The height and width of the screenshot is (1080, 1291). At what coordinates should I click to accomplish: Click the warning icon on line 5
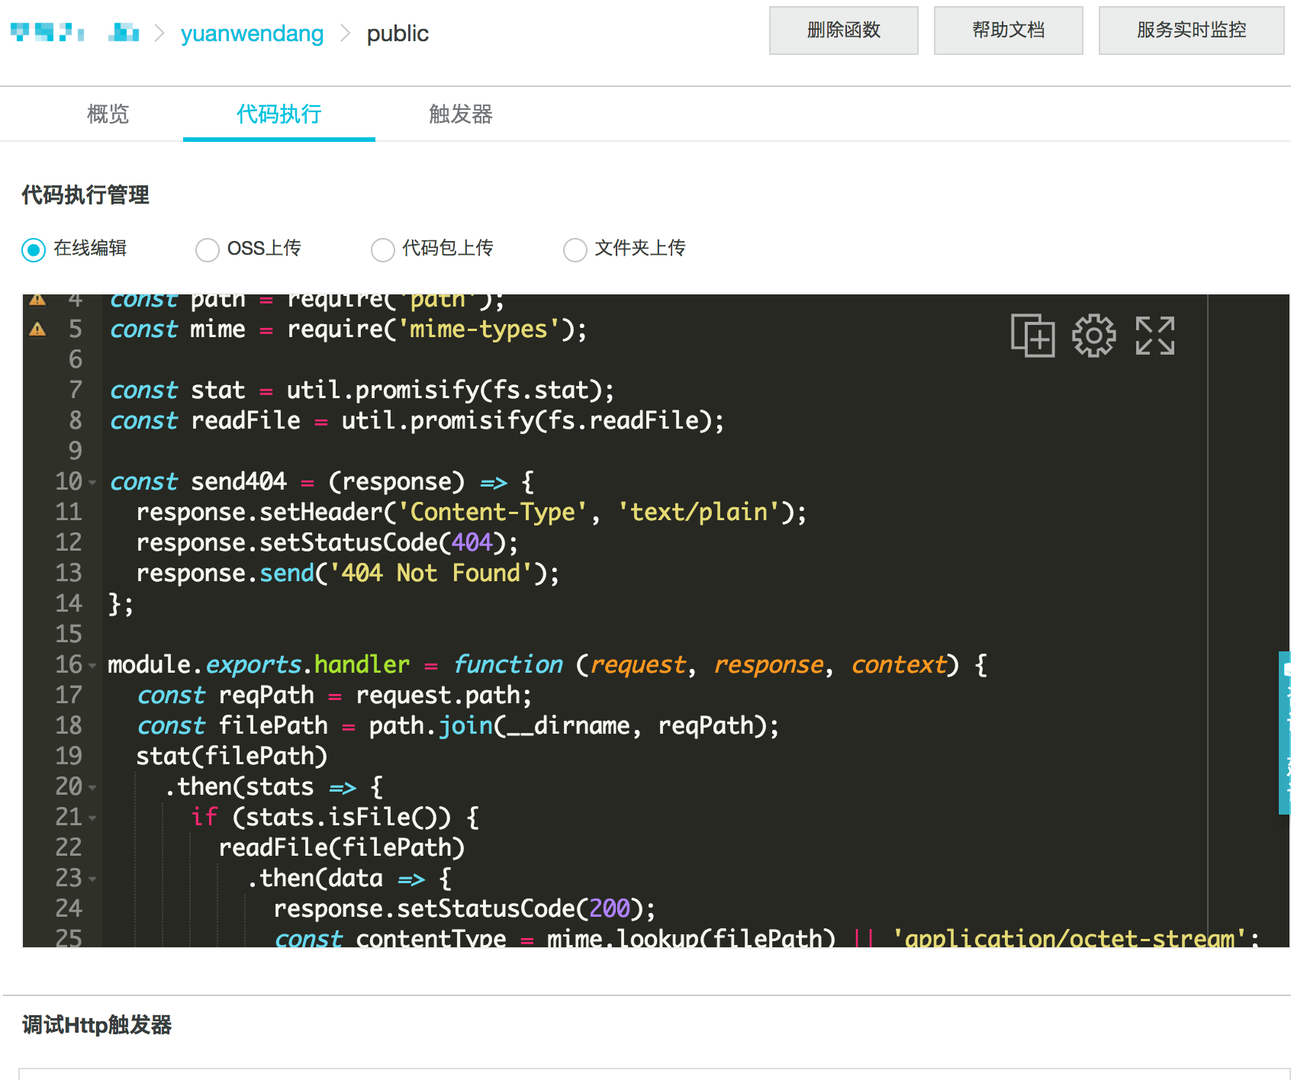point(37,329)
